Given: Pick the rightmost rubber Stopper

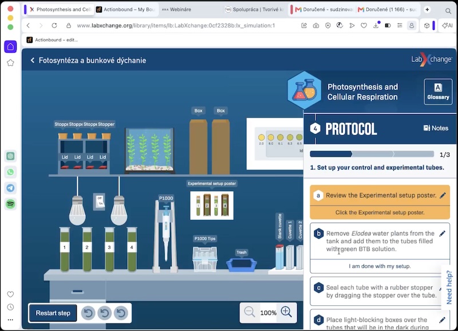Looking at the screenshot, I should [x=106, y=136].
